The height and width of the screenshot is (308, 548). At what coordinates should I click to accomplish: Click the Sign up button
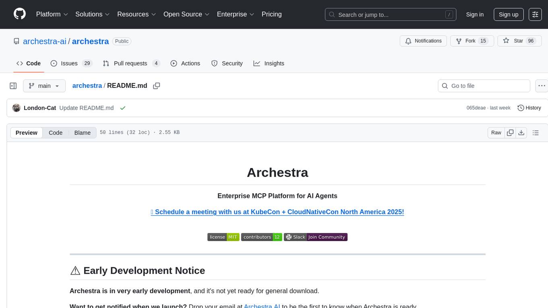509,15
